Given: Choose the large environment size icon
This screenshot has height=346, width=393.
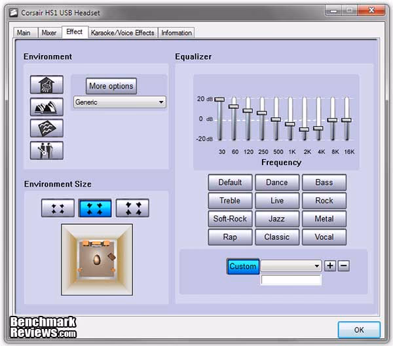Looking at the screenshot, I should 132,208.
